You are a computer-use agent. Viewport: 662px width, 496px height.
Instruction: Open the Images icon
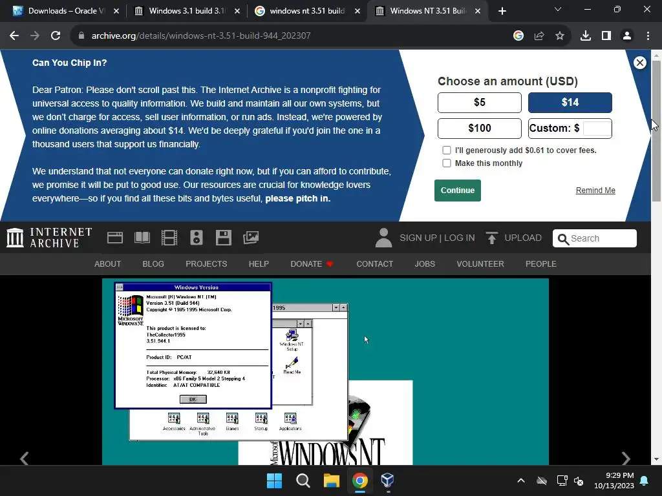click(x=251, y=238)
